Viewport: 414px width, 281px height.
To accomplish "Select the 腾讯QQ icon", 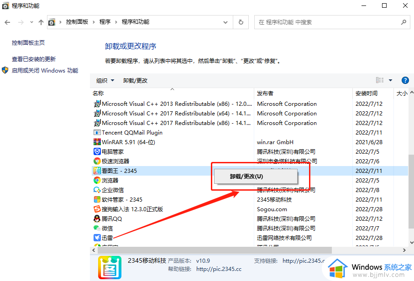I will pyautogui.click(x=97, y=219).
